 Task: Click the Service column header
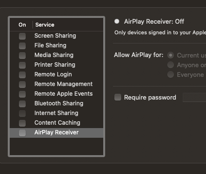pyautogui.click(x=45, y=25)
